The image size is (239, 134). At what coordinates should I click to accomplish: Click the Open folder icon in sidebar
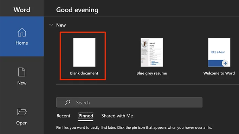pyautogui.click(x=22, y=112)
